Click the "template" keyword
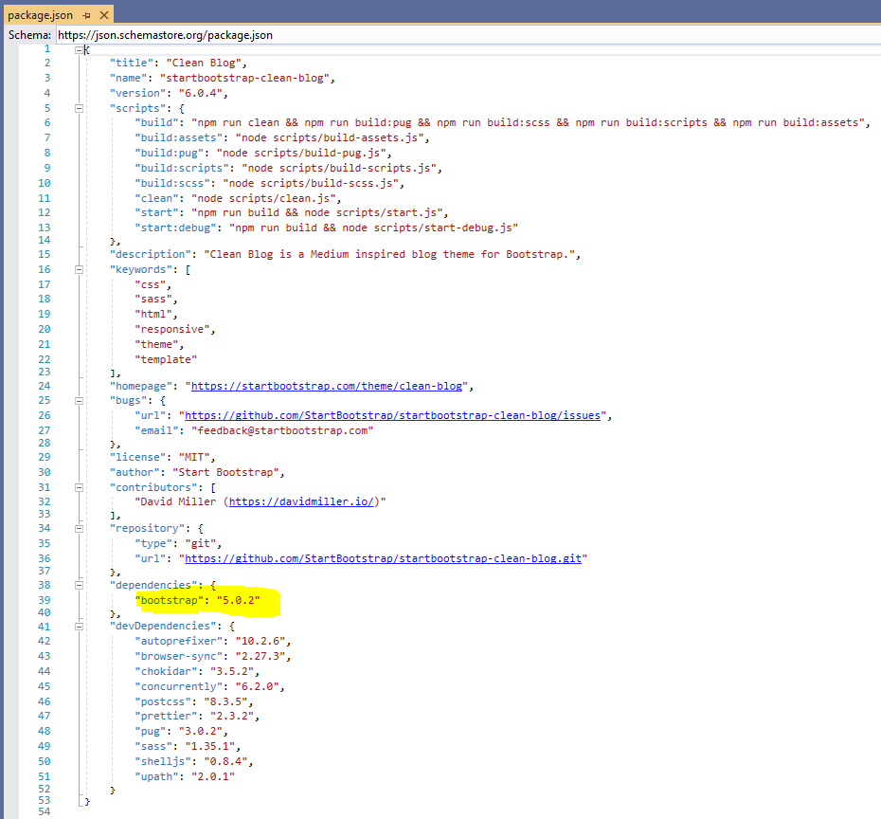Image resolution: width=881 pixels, height=819 pixels. tap(167, 359)
